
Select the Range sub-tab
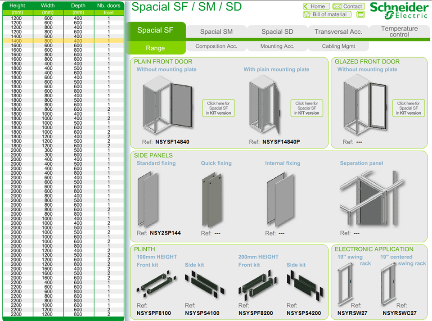pyautogui.click(x=156, y=48)
